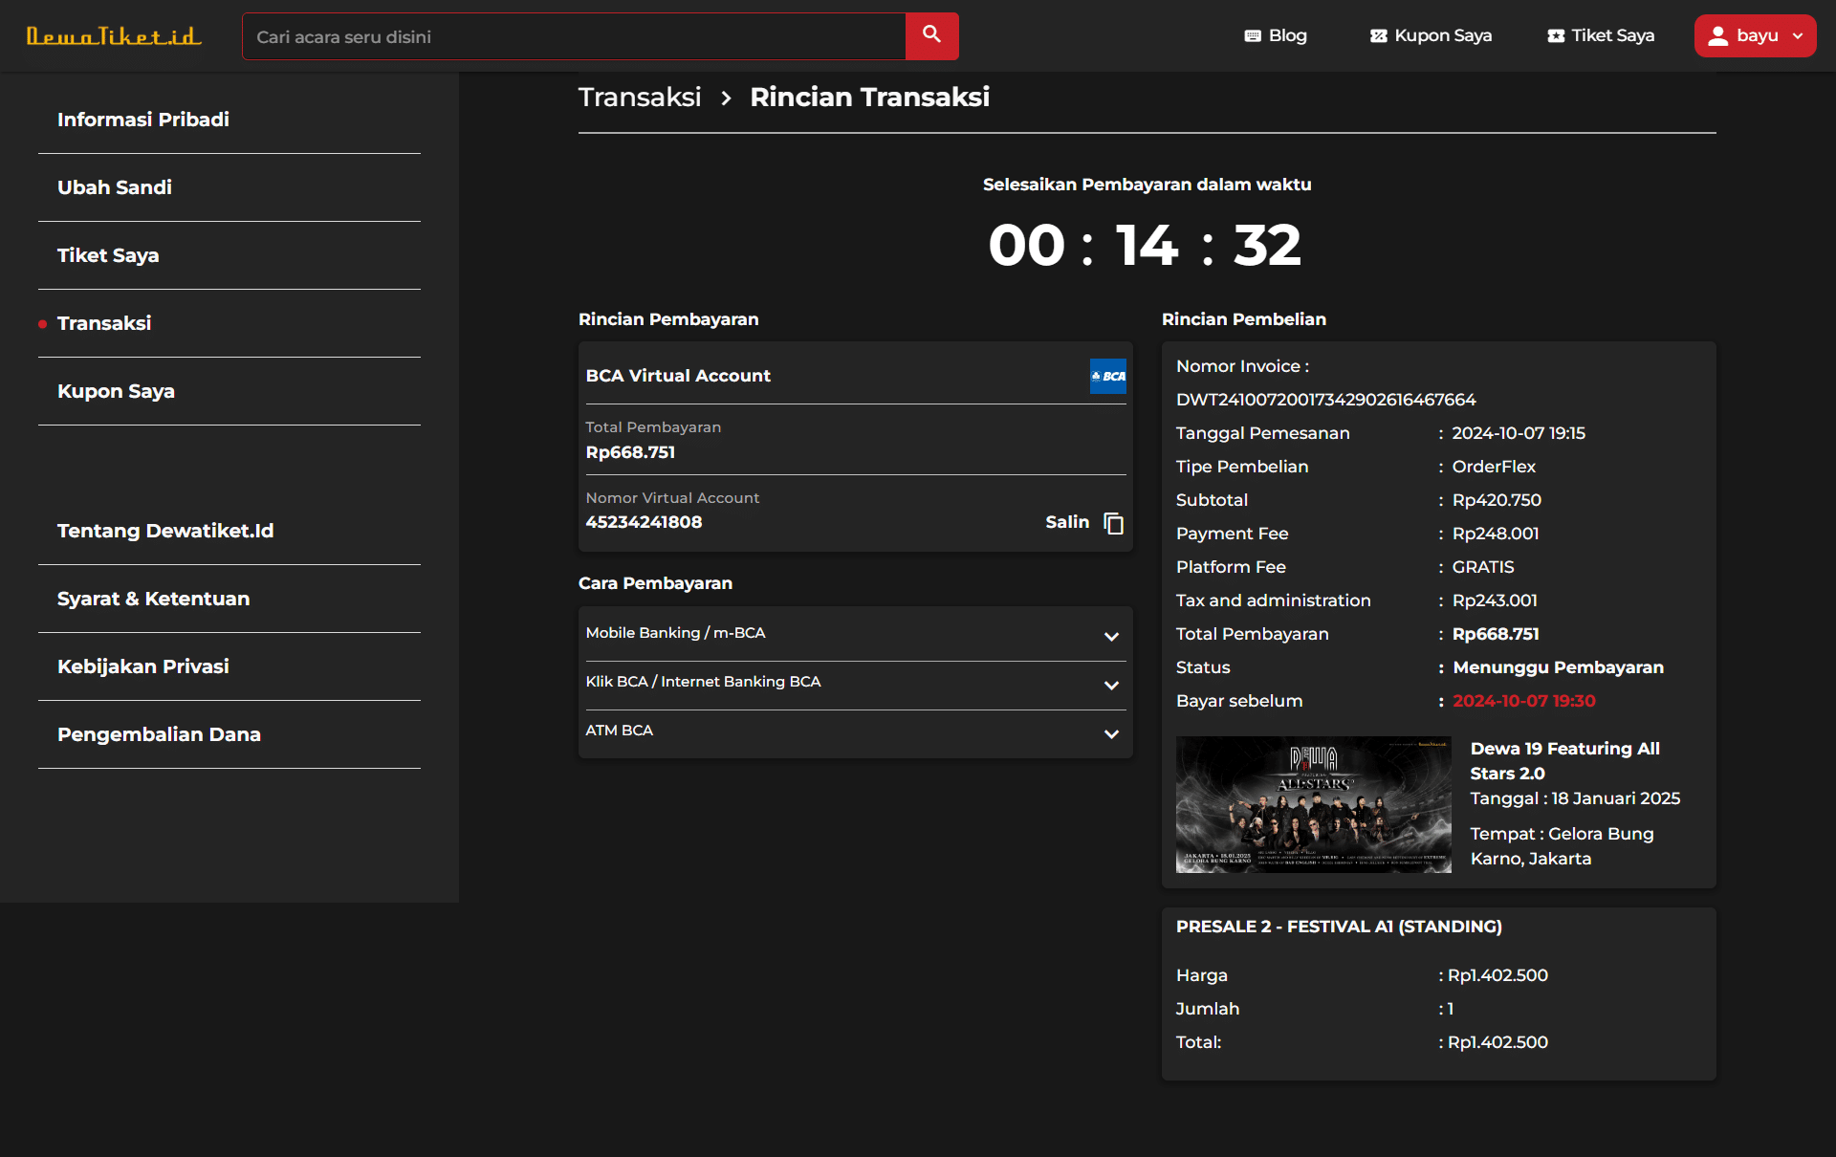Image resolution: width=1836 pixels, height=1157 pixels.
Task: Click Tiket Saya label in top navigation
Action: tap(1612, 35)
